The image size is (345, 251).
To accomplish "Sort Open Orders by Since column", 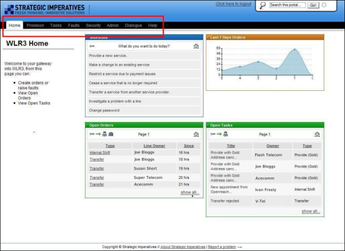I will (x=188, y=146).
